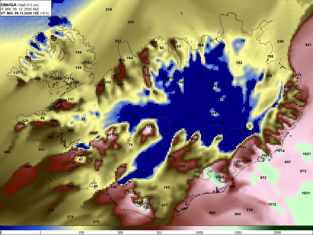Click the map value '218'
313x235 pixels.
point(109,9)
